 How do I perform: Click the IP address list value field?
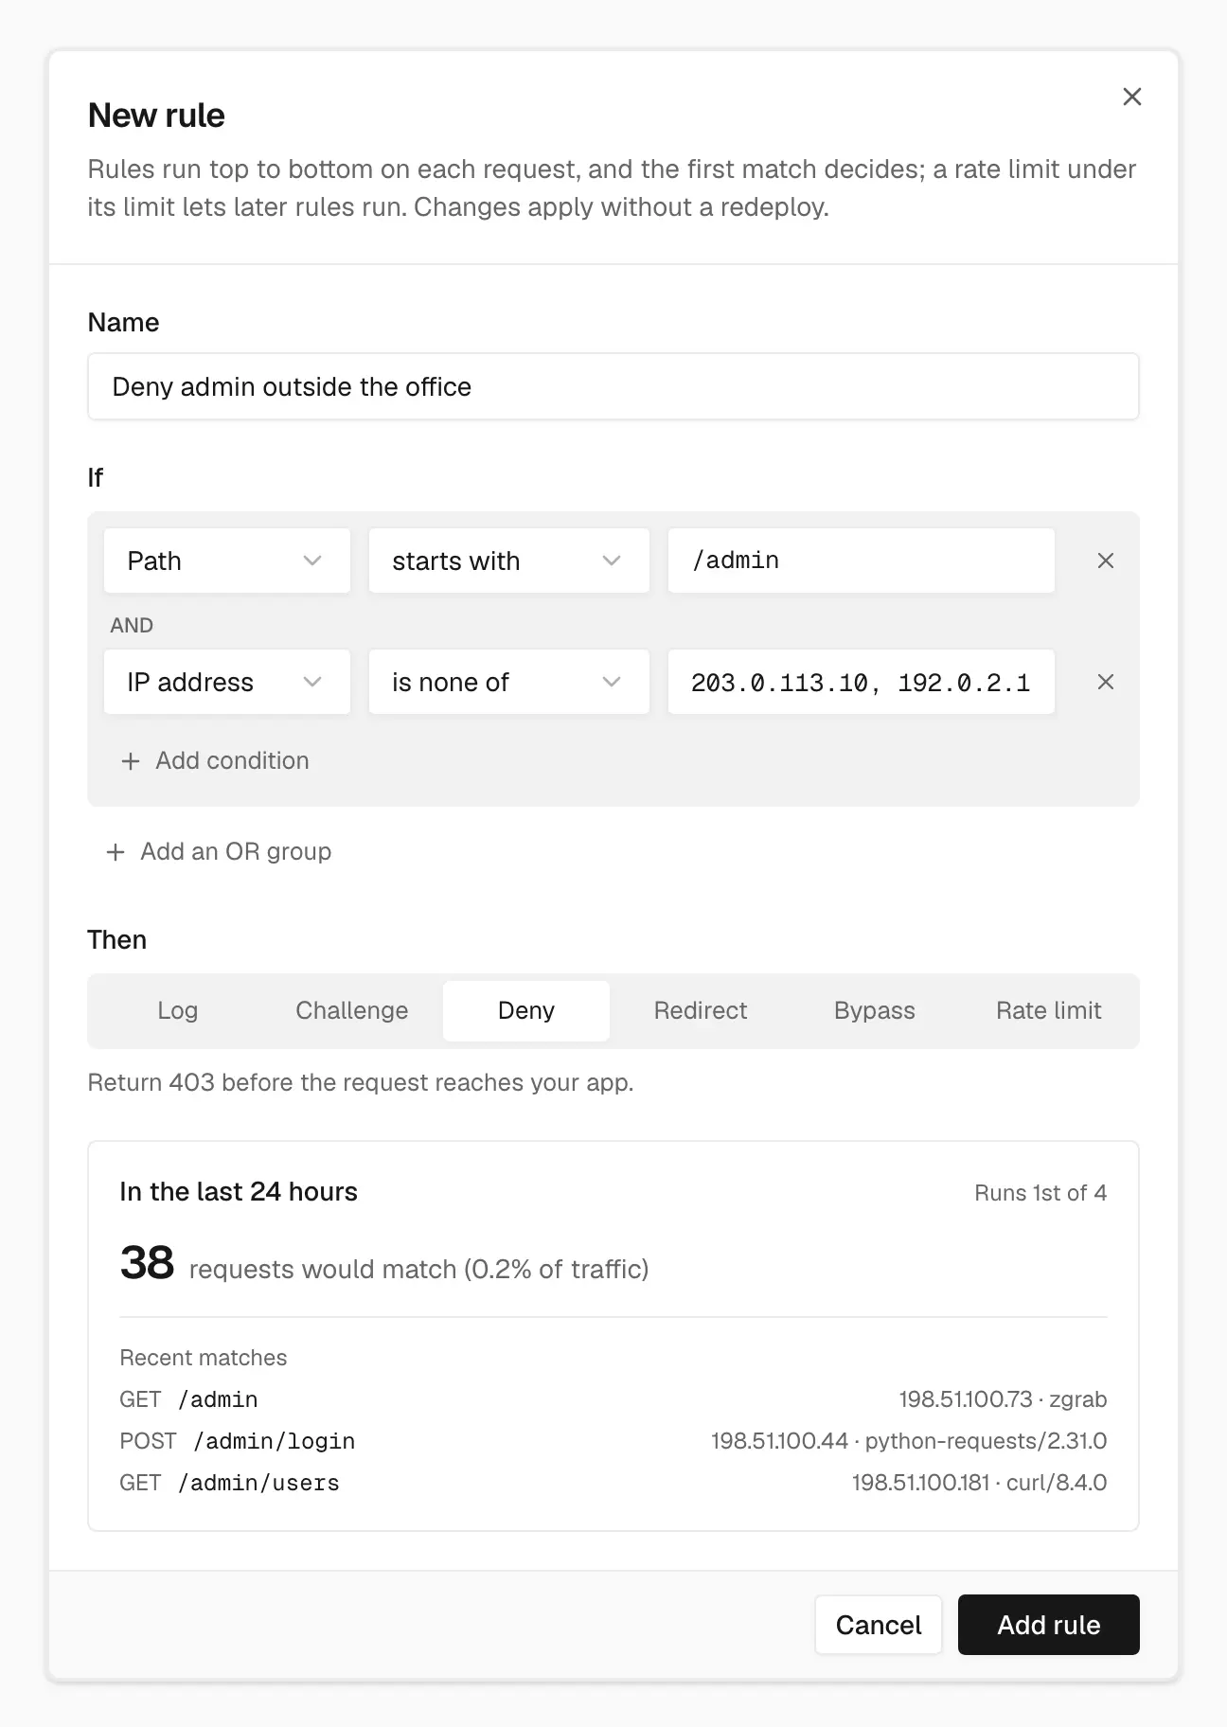click(x=862, y=682)
